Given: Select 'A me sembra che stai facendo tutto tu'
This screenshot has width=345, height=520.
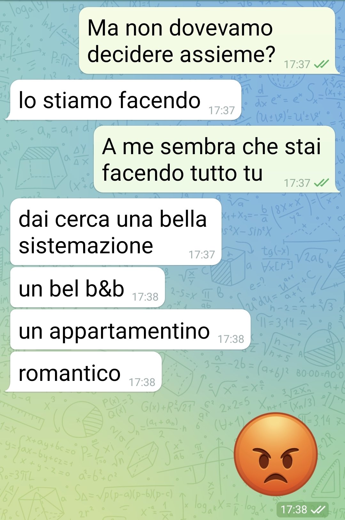Looking at the screenshot, I should coord(216,159).
